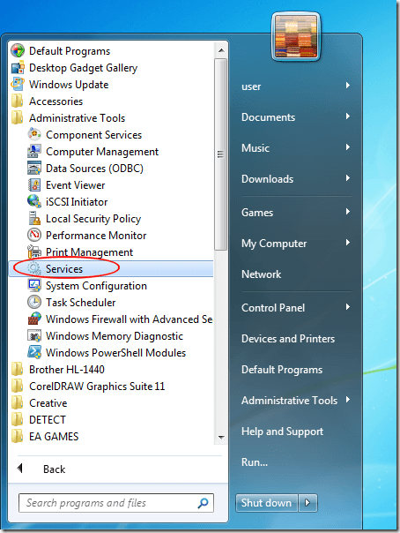
Task: Open the Control Panel link
Action: [273, 308]
